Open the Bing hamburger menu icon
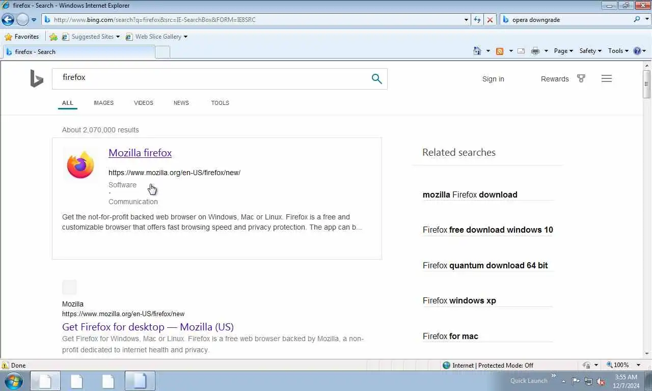Viewport: 652px width, 391px height. coord(606,78)
